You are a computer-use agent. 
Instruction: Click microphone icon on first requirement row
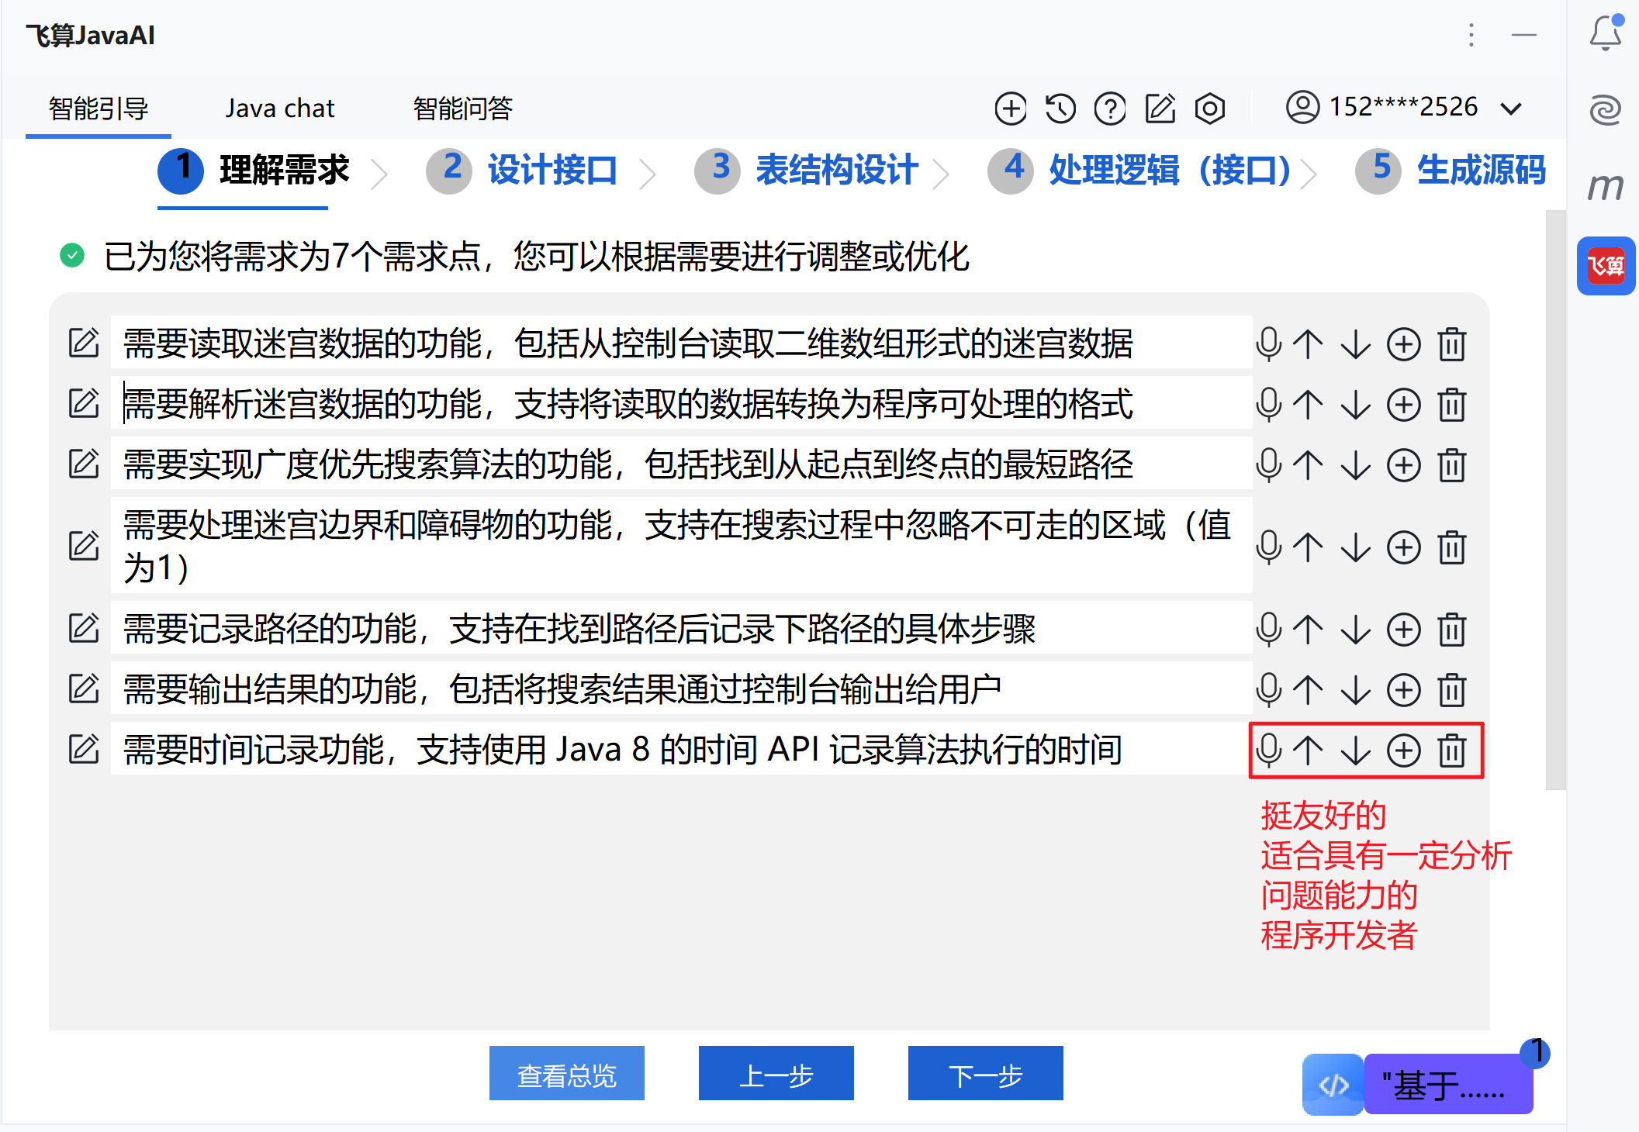[x=1268, y=344]
